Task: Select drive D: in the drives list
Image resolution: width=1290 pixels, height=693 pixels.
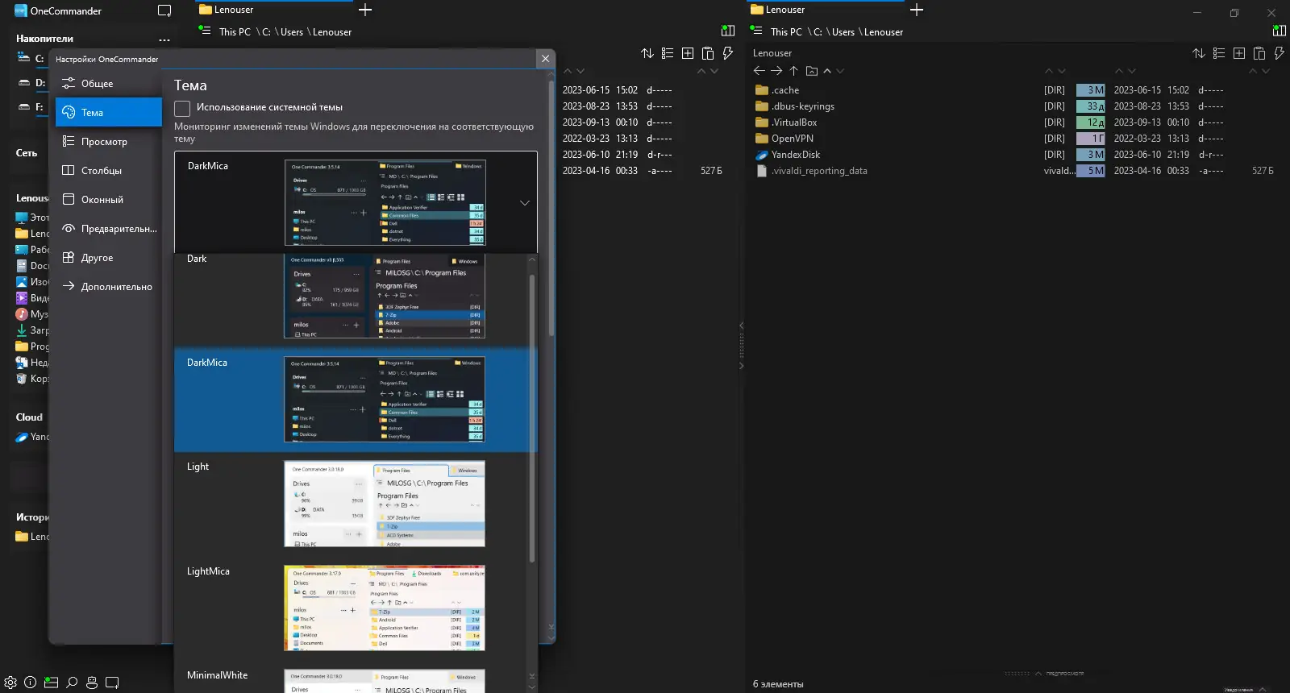Action: (32, 83)
